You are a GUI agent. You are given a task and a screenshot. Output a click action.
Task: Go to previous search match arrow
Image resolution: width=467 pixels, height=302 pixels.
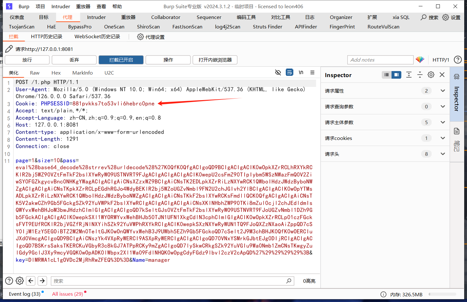(31, 281)
